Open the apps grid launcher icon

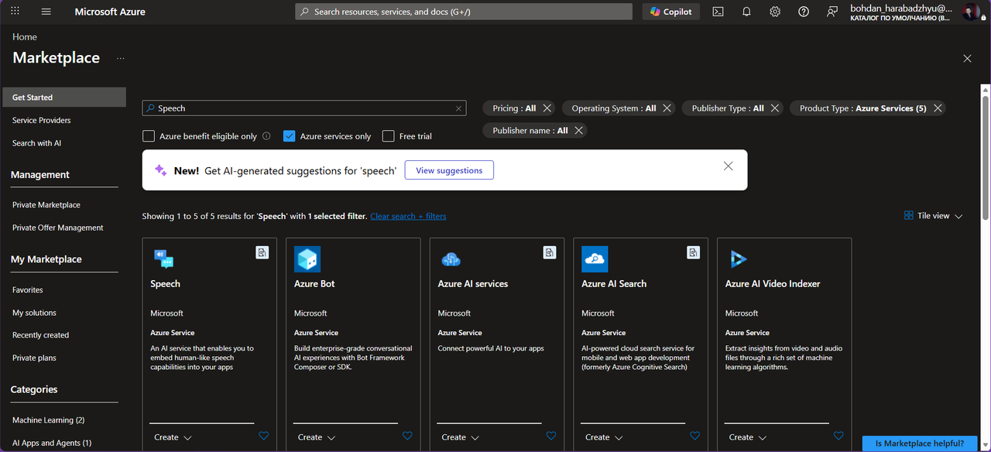point(15,12)
